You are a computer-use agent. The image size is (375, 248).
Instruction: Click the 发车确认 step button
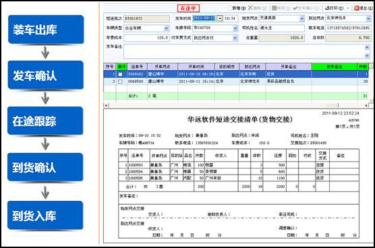46,75
